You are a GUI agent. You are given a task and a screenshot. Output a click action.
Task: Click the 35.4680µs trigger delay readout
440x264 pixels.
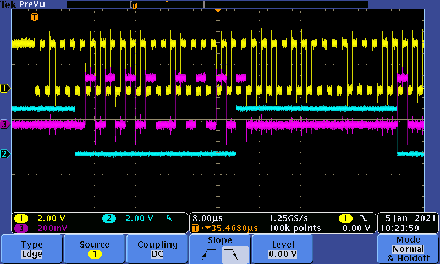(234, 228)
